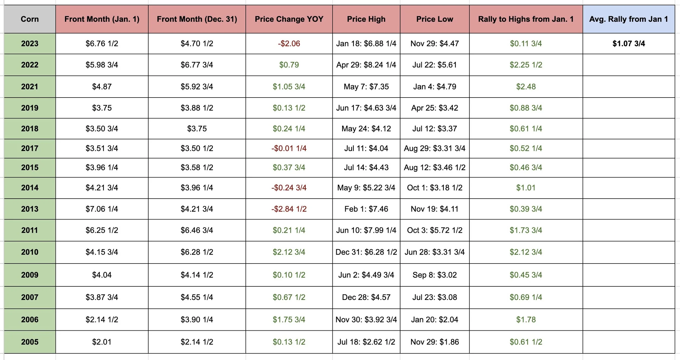Select the -$2.06 price change cell
This screenshot has width=680, height=360.
[289, 43]
